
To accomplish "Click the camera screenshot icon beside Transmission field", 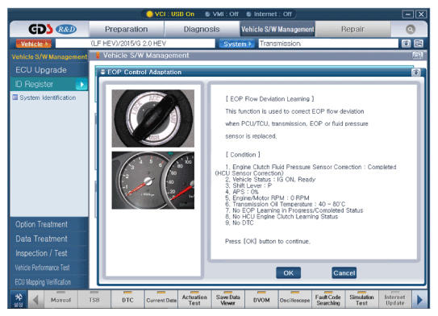I will coord(407,44).
